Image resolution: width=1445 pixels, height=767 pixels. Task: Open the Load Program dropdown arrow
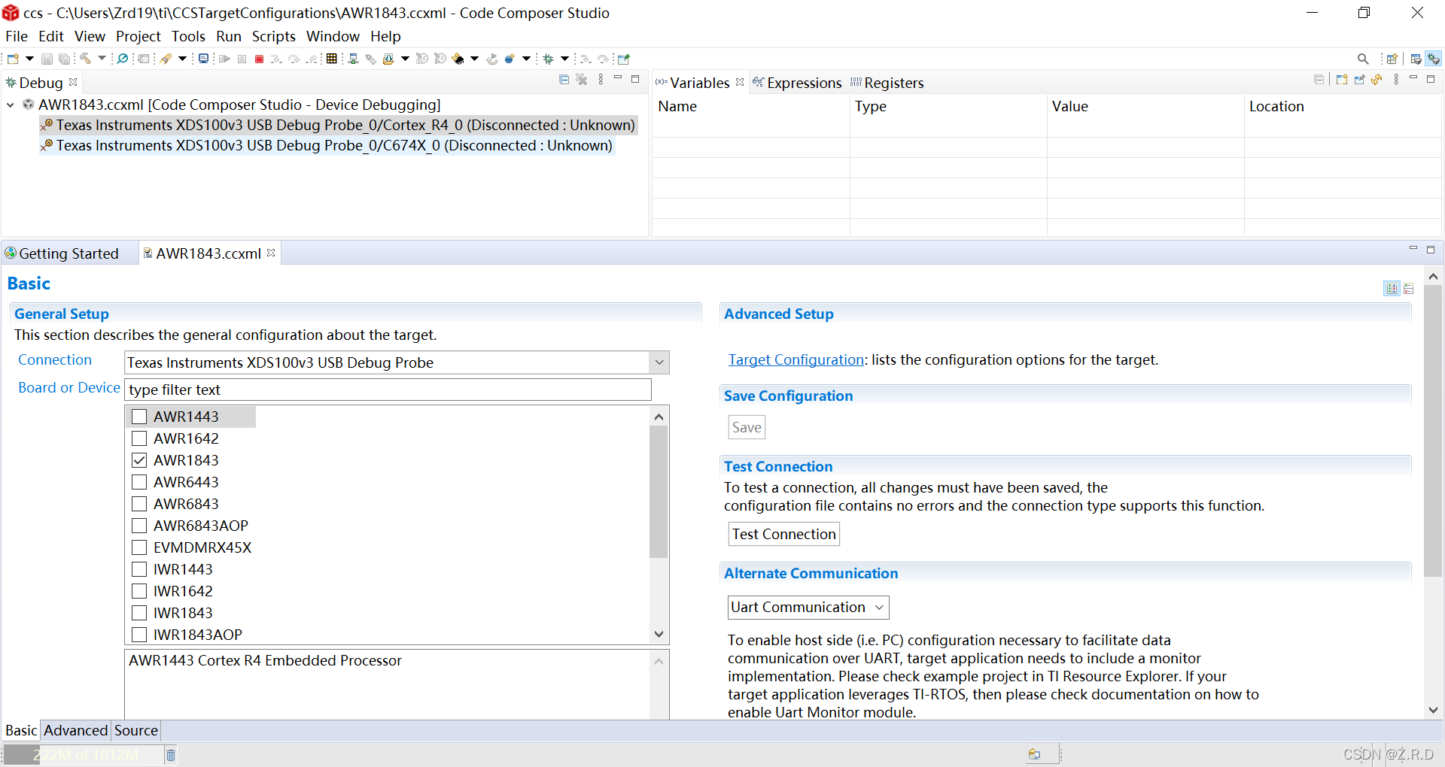pyautogui.click(x=405, y=59)
